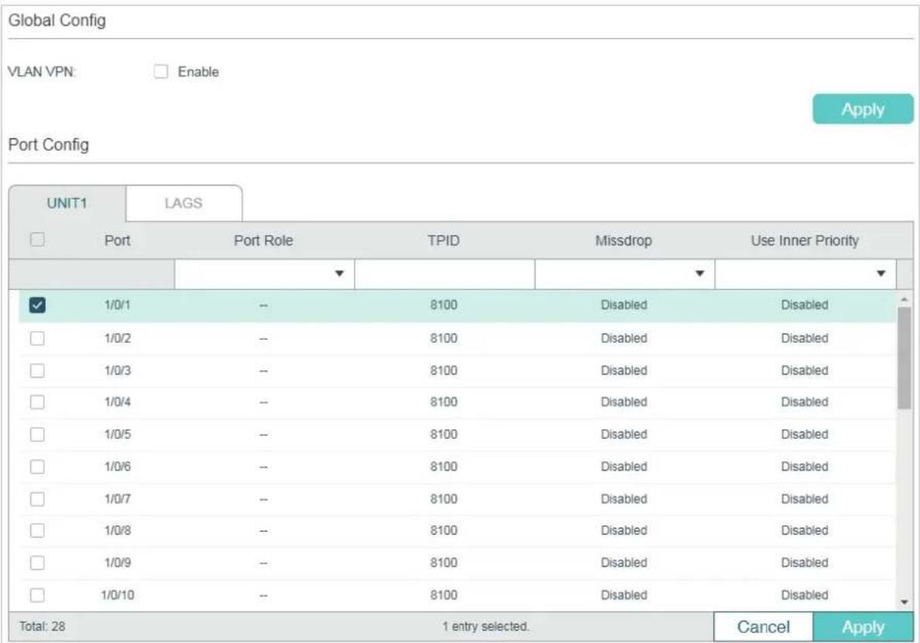The height and width of the screenshot is (643, 920).
Task: Open the Port Role dropdown
Action: tap(264, 273)
